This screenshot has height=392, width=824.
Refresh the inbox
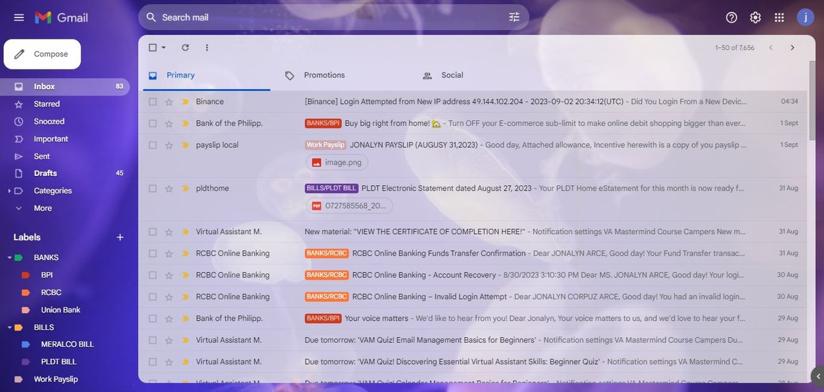click(x=185, y=47)
